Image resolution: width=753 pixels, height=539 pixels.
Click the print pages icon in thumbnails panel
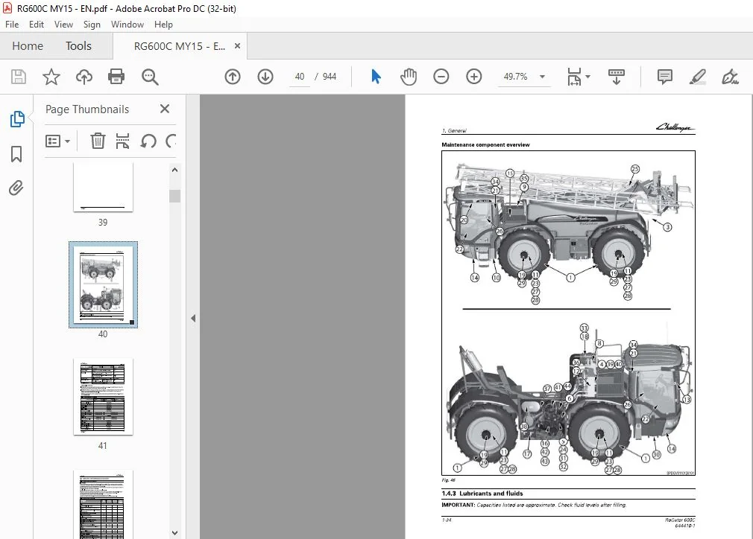tap(122, 141)
